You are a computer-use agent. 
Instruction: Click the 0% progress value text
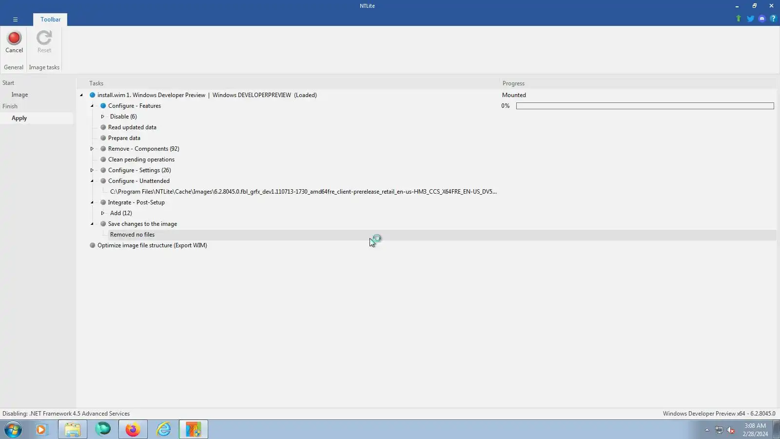[506, 106]
